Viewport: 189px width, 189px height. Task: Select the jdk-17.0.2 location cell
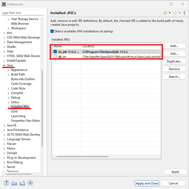(121, 52)
